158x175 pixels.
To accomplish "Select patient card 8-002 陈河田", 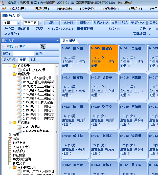I will pos(75,58).
